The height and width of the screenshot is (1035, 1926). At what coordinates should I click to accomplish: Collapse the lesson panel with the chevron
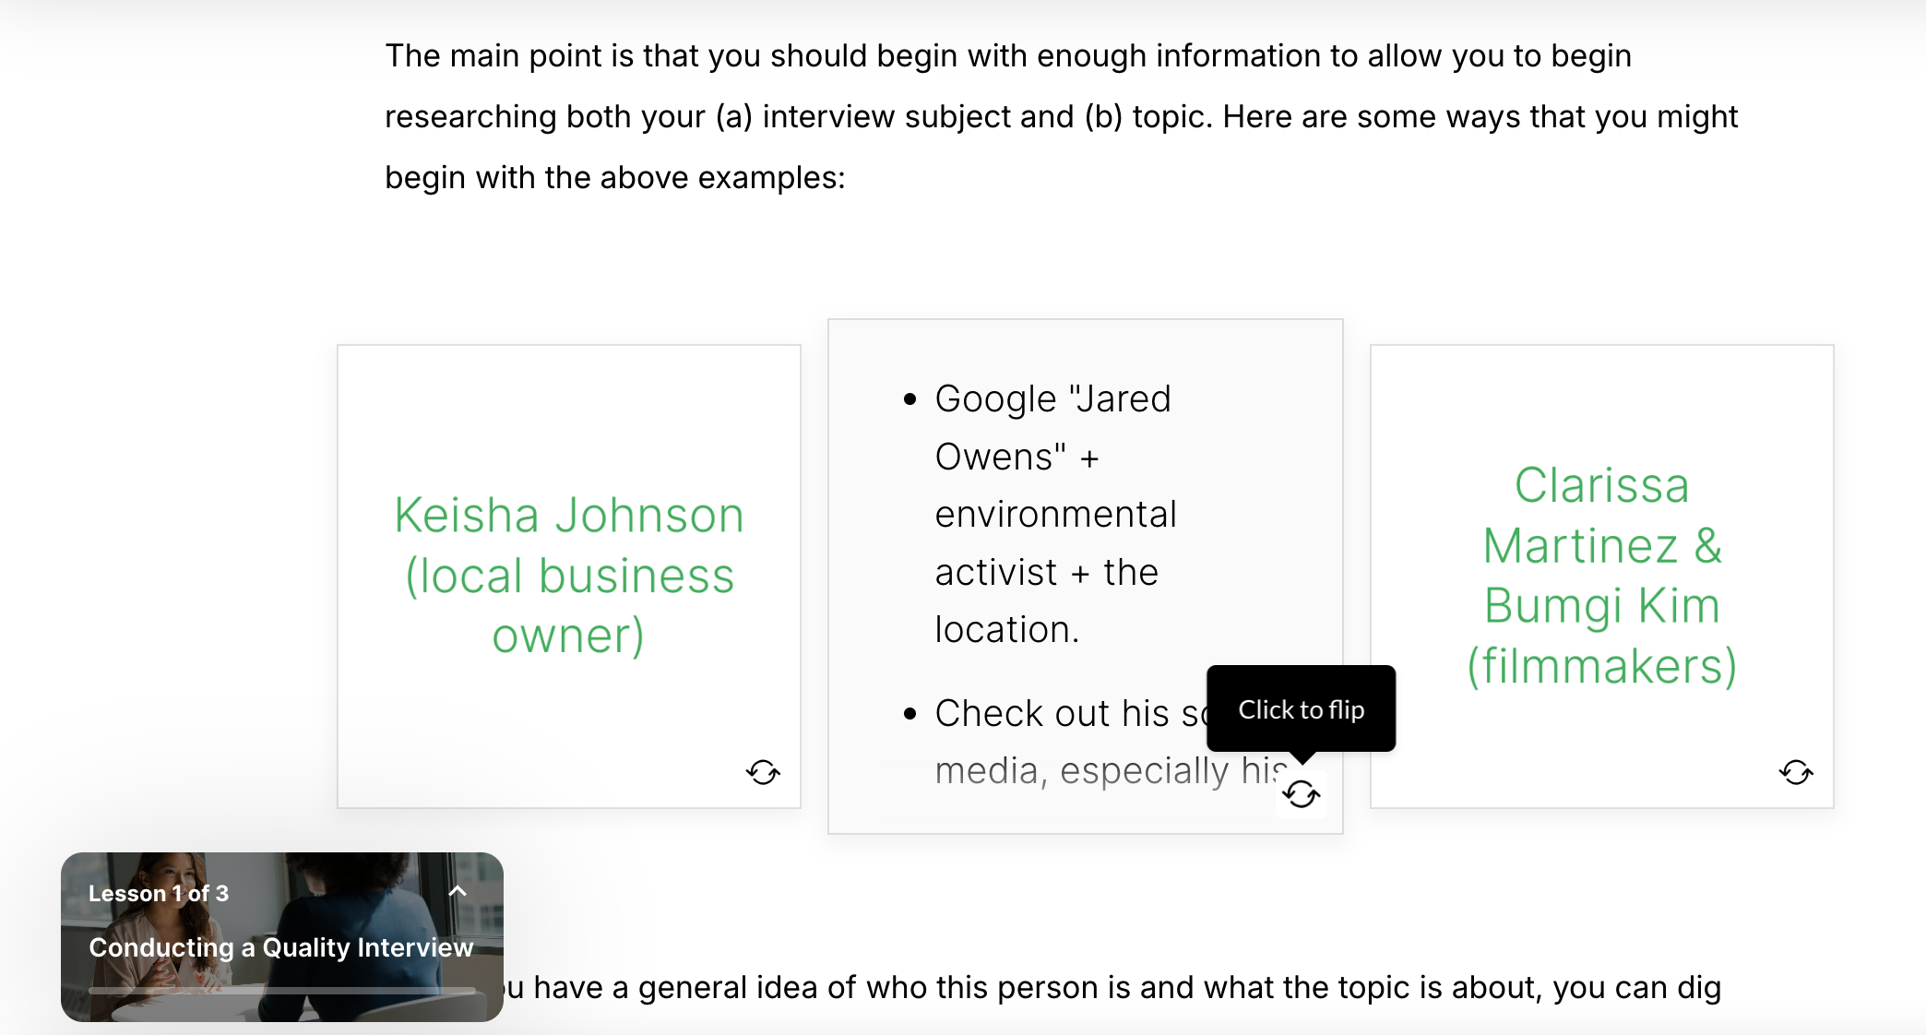point(458,891)
